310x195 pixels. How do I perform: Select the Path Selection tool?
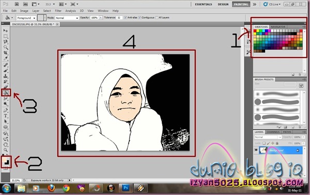6,122
